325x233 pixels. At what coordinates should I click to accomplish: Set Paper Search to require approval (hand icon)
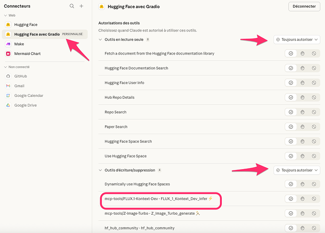pos(302,127)
